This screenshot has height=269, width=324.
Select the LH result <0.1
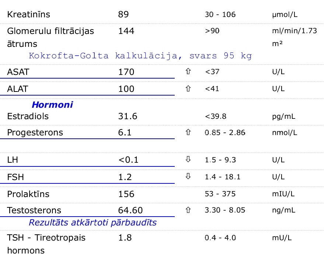pos(128,160)
